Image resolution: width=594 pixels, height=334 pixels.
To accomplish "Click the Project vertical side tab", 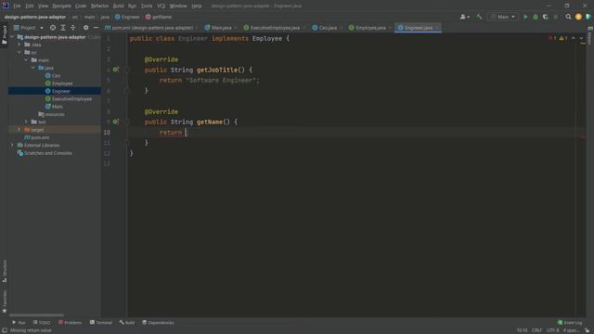I will (5, 35).
